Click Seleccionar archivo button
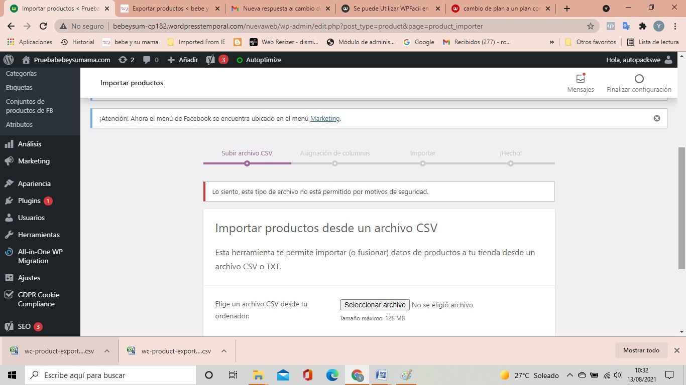 coord(375,305)
